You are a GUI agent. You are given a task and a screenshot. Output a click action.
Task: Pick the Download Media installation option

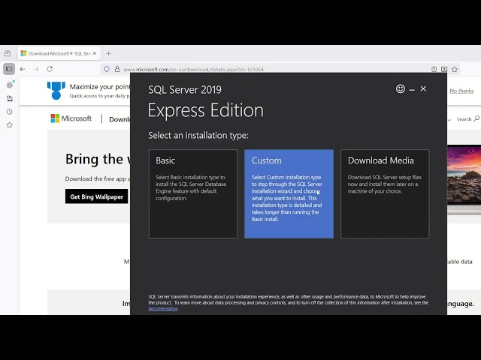pos(385,193)
